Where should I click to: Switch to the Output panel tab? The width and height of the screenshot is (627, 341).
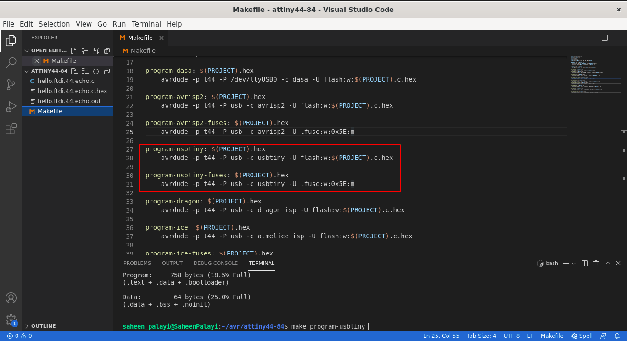pos(172,263)
